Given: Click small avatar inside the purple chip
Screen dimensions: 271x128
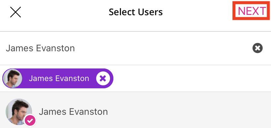Looking at the screenshot, I should tap(13, 78).
